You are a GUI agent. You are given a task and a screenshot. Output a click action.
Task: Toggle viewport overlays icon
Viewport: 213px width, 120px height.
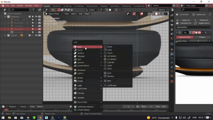(141, 14)
